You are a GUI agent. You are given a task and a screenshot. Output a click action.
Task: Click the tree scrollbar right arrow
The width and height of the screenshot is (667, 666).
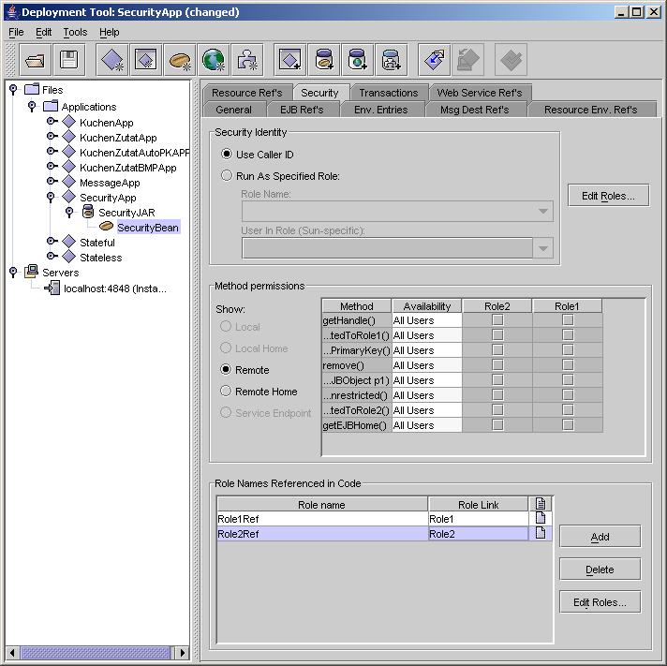tap(183, 652)
